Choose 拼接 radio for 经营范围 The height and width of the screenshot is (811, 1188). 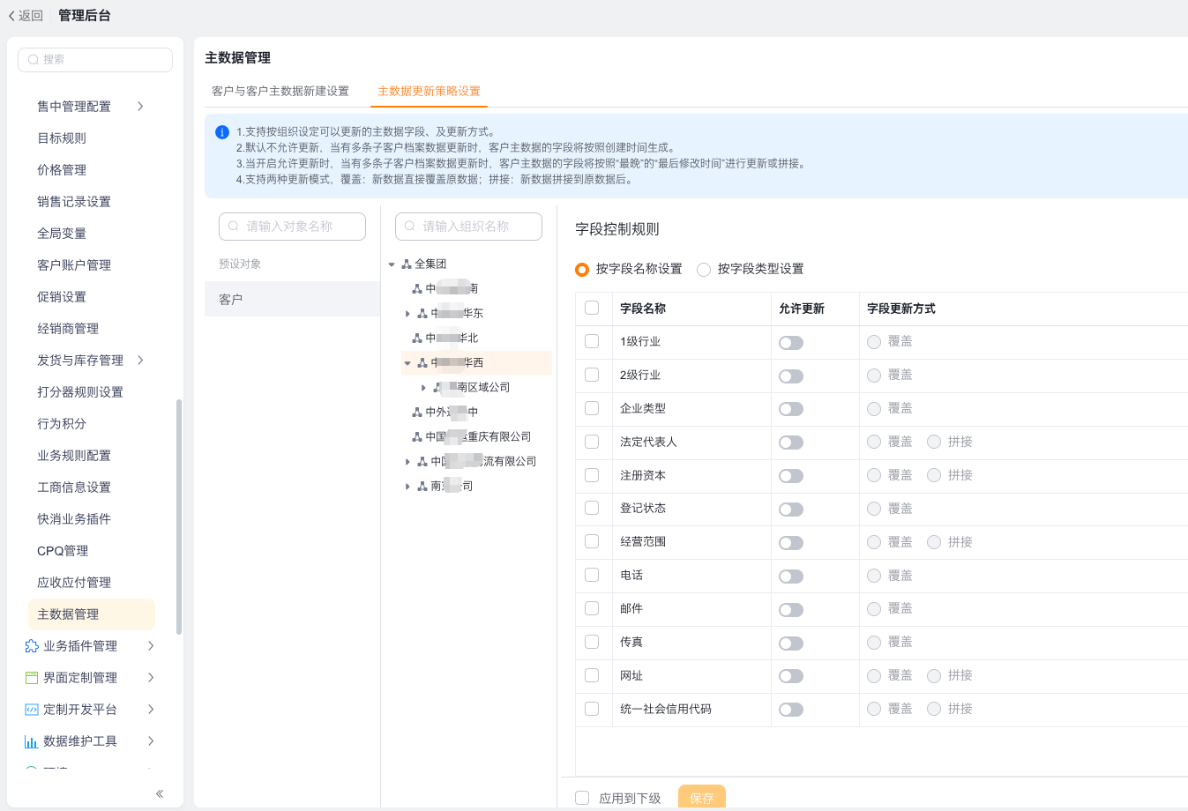click(x=934, y=542)
